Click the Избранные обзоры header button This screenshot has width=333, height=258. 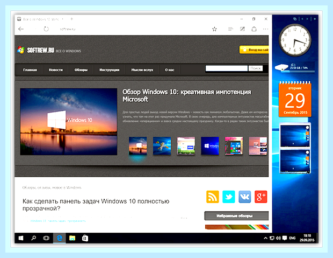point(236,216)
